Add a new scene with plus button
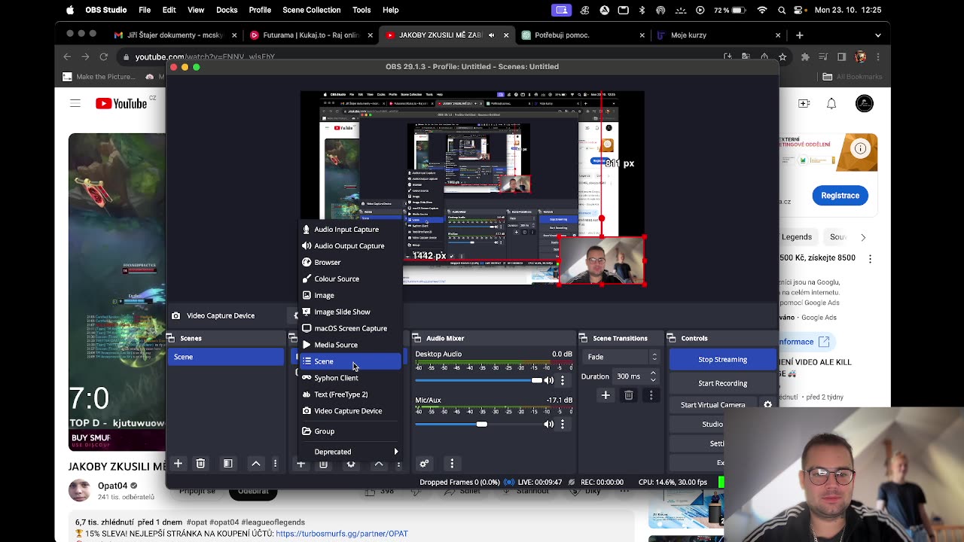Screen dimensions: 964x542 point(178,464)
